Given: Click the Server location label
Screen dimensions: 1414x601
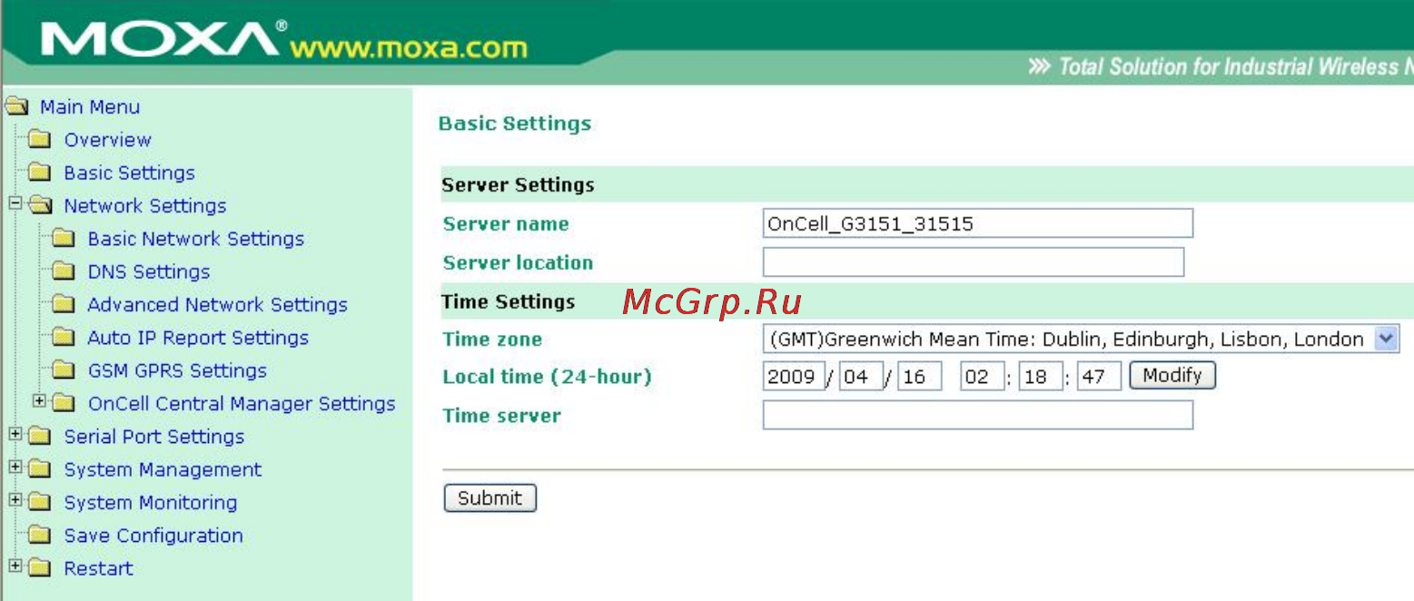Looking at the screenshot, I should tap(518, 263).
